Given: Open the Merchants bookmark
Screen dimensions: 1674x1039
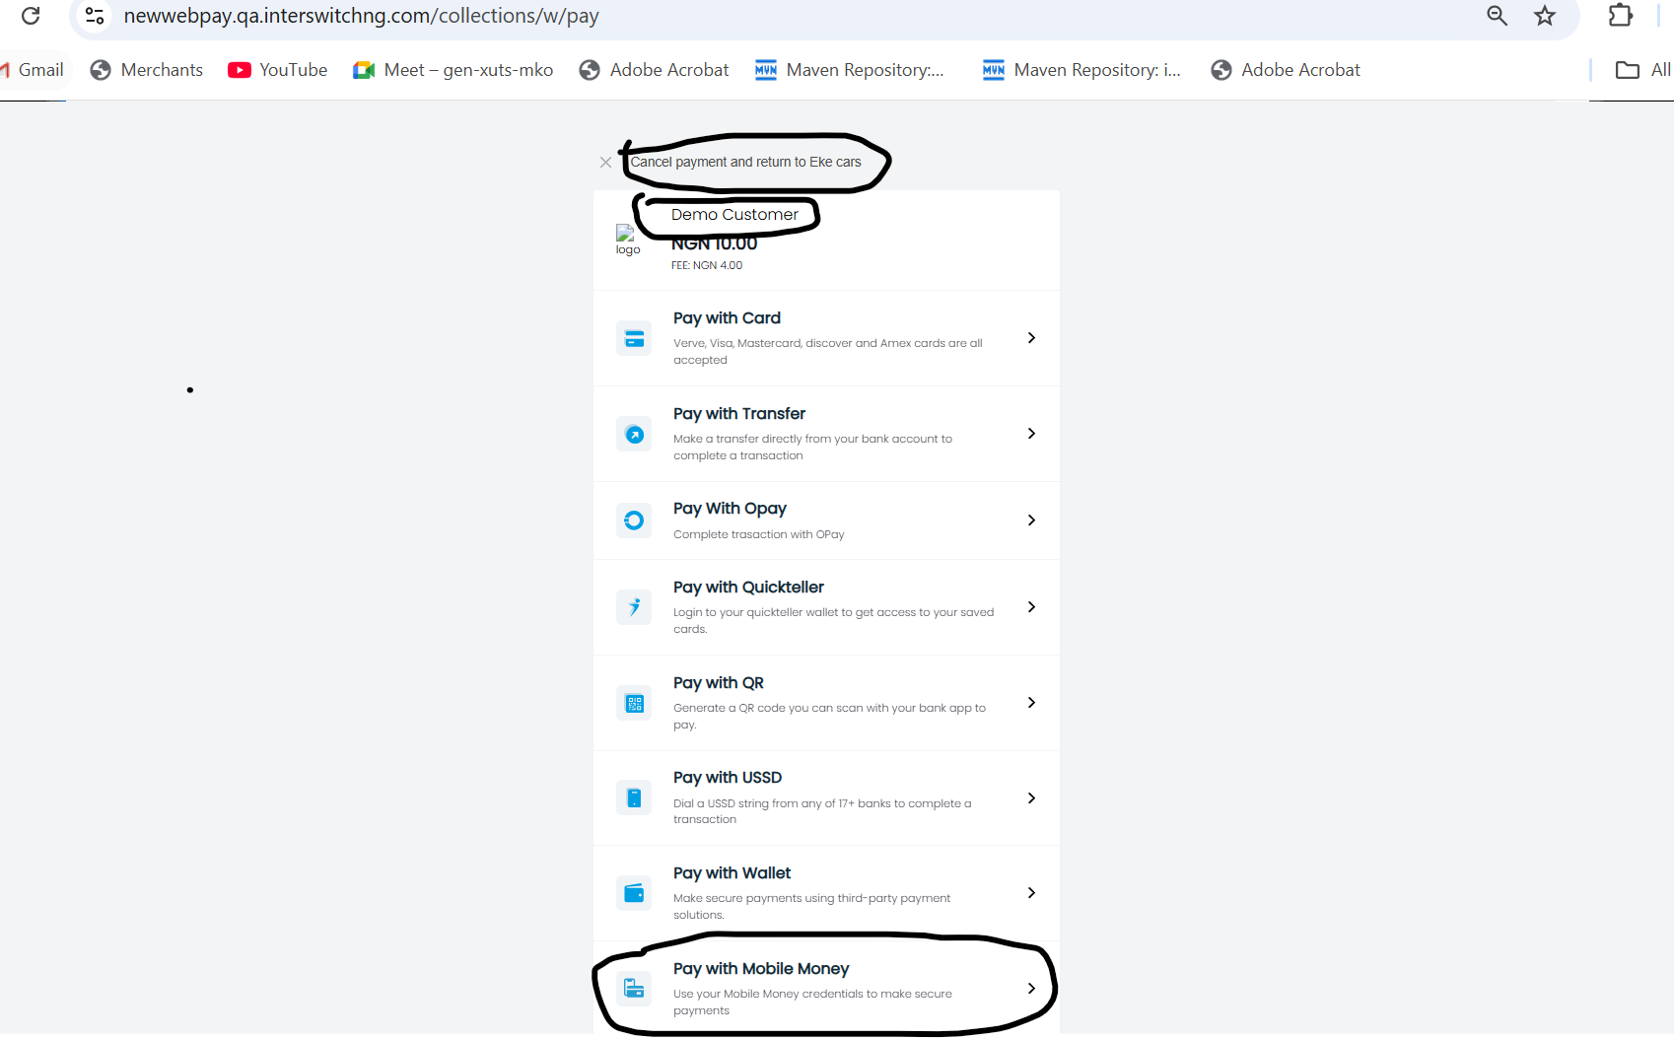Looking at the screenshot, I should 147,70.
